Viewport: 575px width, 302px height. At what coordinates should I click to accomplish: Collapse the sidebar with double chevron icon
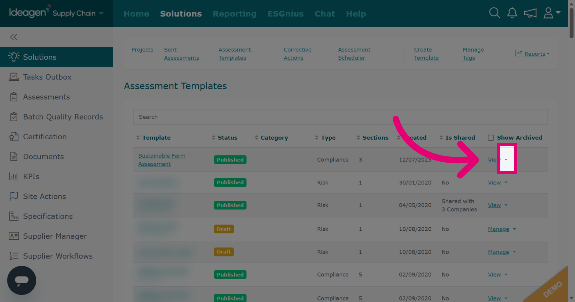tap(13, 37)
